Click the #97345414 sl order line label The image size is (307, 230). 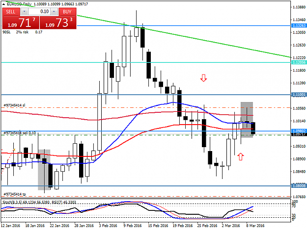click(14, 105)
